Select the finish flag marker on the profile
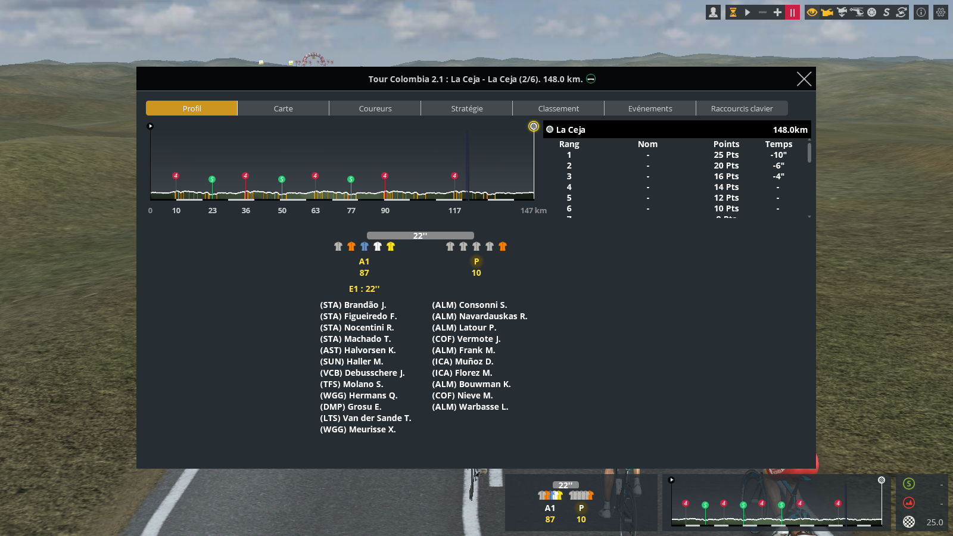Viewport: 953px width, 536px height. 534,126
